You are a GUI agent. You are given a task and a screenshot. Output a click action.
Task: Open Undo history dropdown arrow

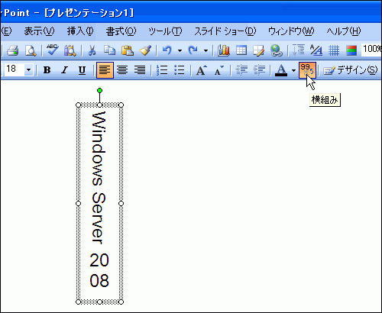(180, 50)
